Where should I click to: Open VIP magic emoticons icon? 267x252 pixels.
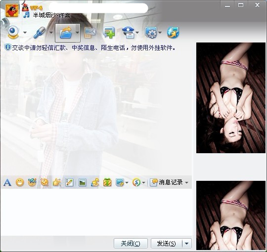32,182
